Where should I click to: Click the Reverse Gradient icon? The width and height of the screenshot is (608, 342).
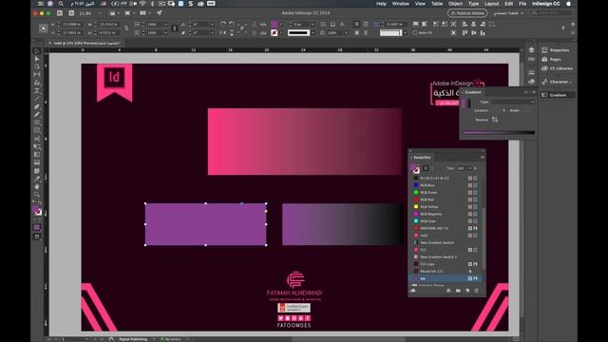pyautogui.click(x=495, y=120)
